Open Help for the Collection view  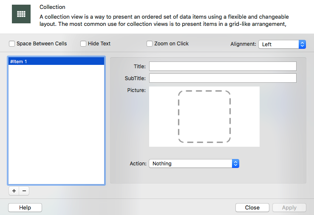25,207
